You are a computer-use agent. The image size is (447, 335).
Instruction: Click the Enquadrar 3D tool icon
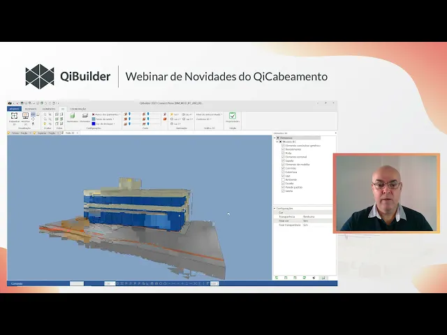(14, 115)
